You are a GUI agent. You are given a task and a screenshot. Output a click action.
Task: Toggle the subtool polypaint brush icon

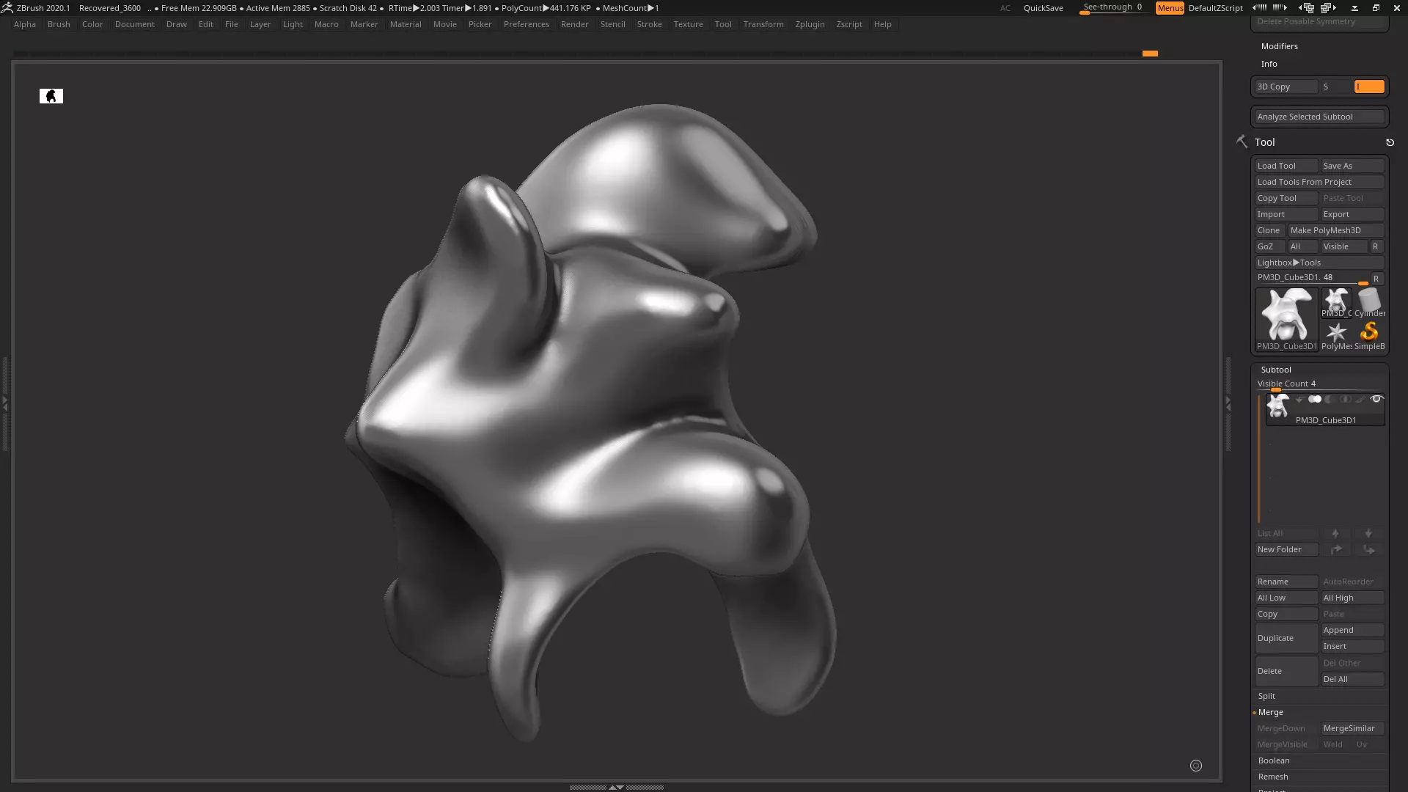coord(1360,400)
